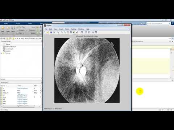Click the Save Figure disk icon
Screen dimensions: 174x130
pyautogui.click(x=51, y=32)
